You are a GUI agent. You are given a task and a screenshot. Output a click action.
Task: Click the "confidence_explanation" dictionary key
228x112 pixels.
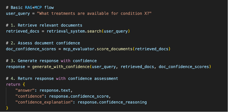[45, 102]
